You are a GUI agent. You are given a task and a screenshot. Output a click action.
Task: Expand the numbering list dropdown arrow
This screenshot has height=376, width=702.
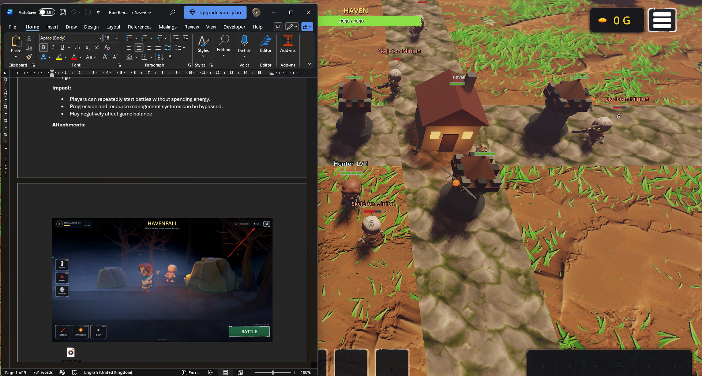[151, 38]
